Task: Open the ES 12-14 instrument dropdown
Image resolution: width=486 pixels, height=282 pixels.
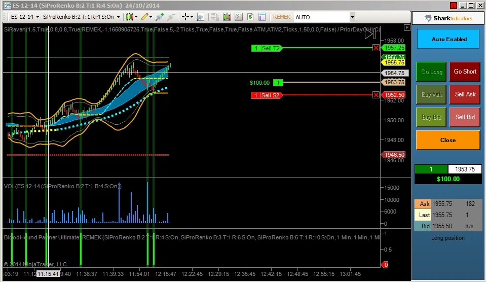Action: [x=25, y=17]
